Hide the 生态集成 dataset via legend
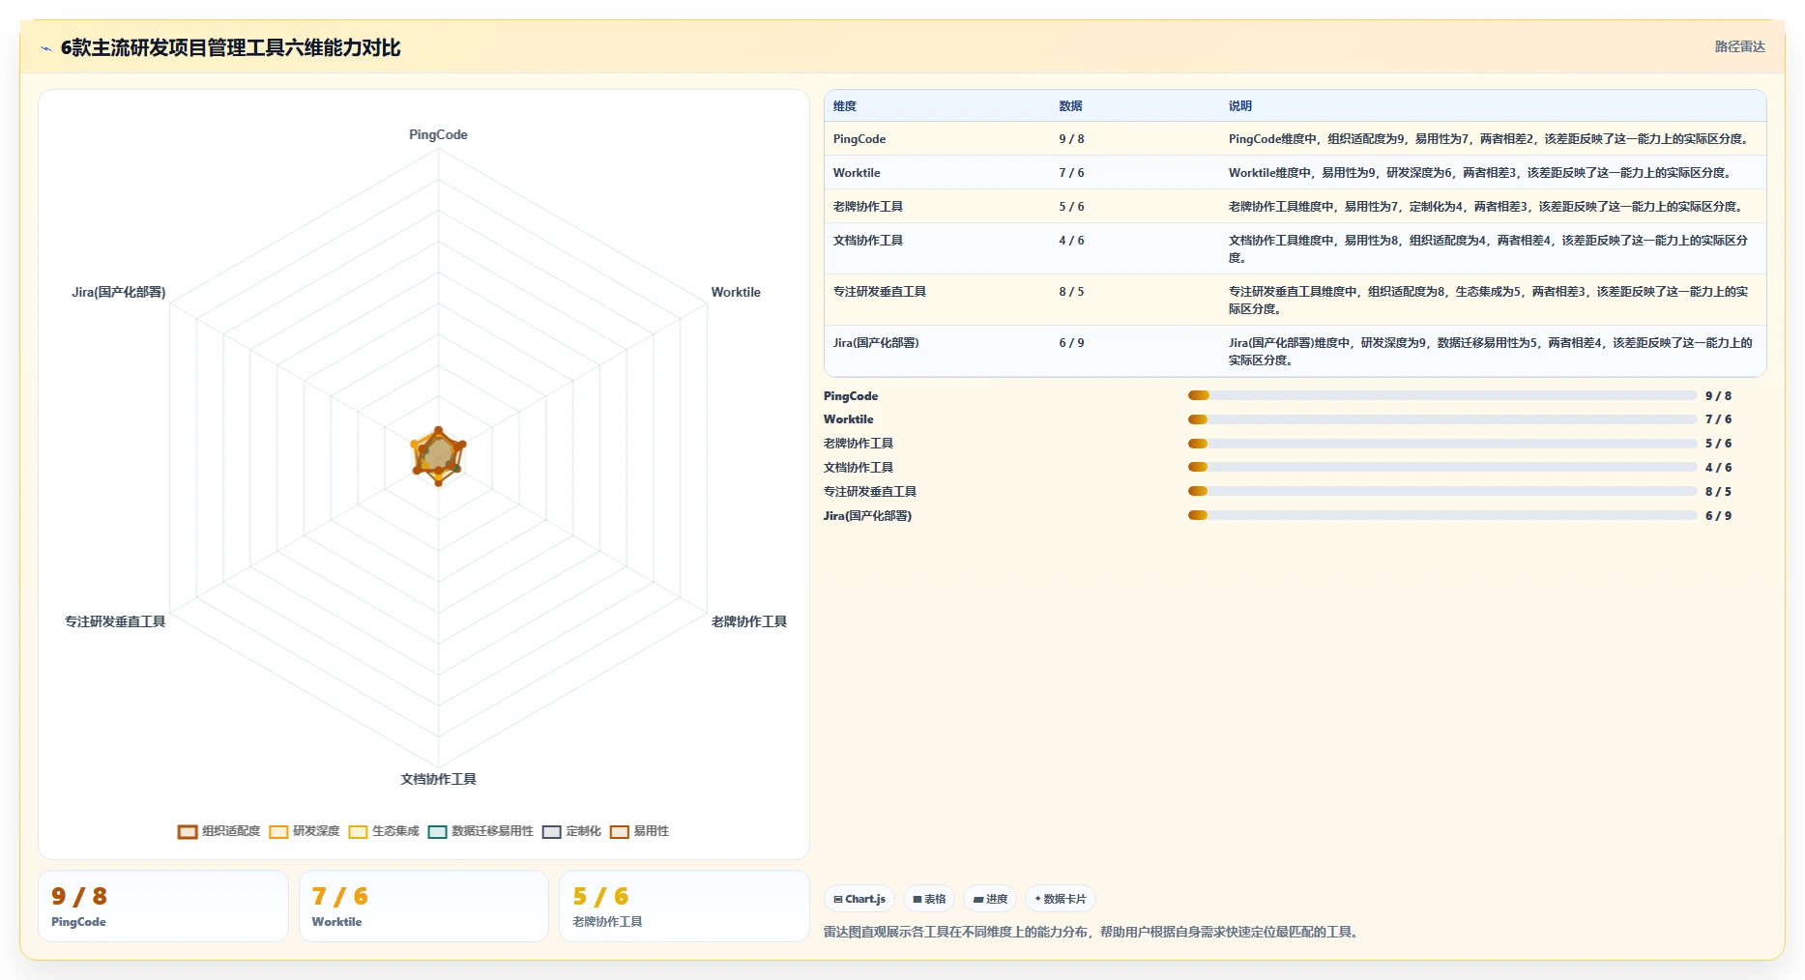 coord(384,831)
